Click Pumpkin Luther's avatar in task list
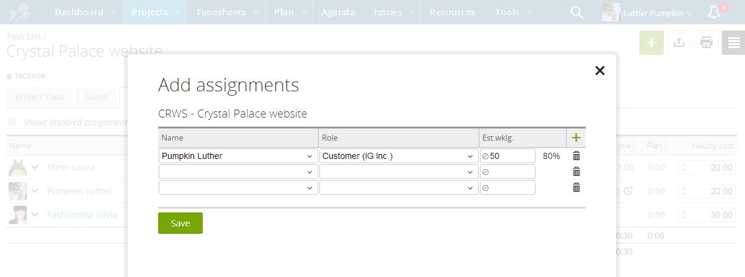745x277 pixels. pyautogui.click(x=18, y=191)
